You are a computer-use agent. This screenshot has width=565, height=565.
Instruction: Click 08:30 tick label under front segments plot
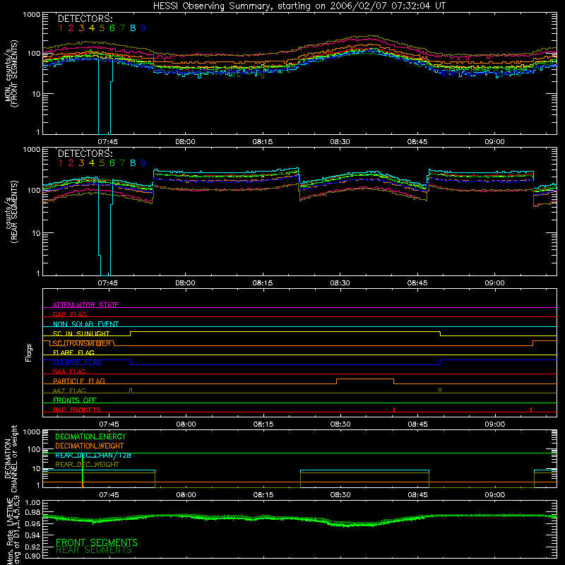tap(340, 142)
